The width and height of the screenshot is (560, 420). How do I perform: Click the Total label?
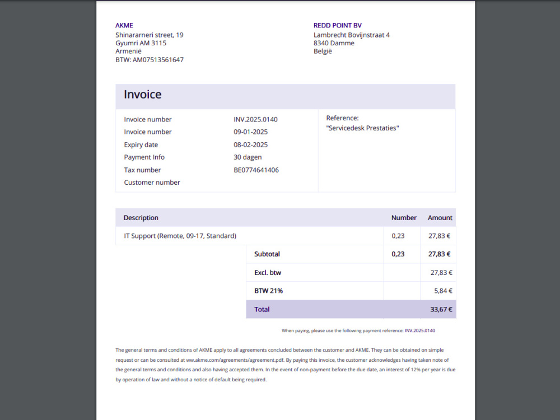pos(262,309)
